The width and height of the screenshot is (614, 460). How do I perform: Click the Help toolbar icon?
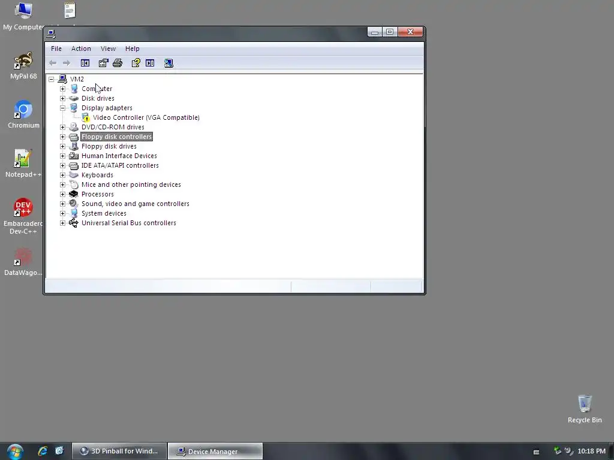[136, 63]
